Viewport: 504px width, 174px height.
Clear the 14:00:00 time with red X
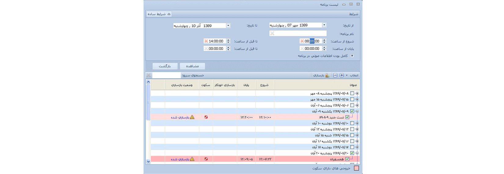coord(206,41)
